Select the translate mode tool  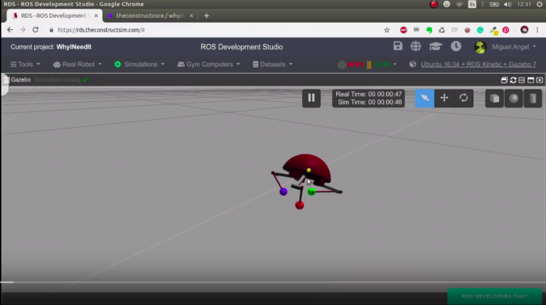coord(444,99)
